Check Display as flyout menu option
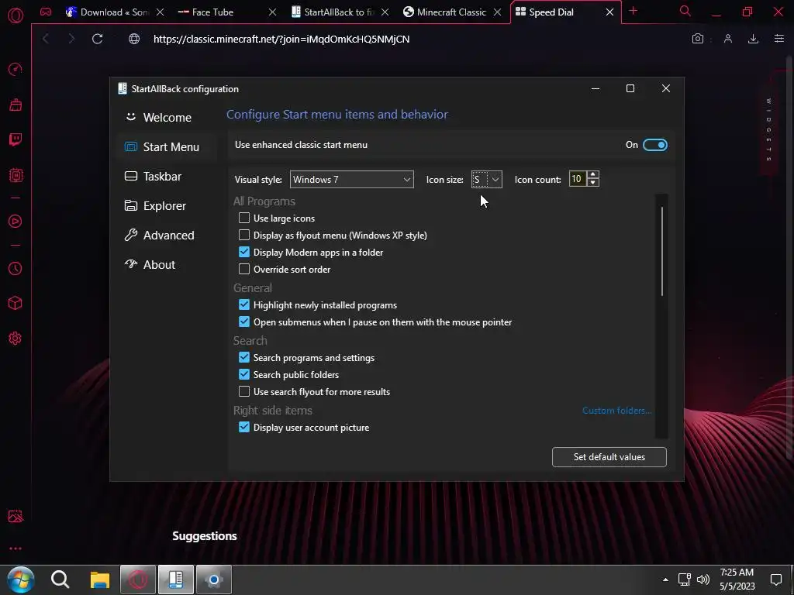Screen dimensions: 794x595 tap(244, 236)
